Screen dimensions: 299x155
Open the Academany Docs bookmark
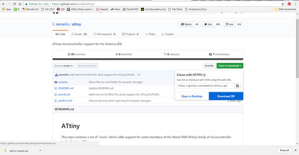[196, 9]
